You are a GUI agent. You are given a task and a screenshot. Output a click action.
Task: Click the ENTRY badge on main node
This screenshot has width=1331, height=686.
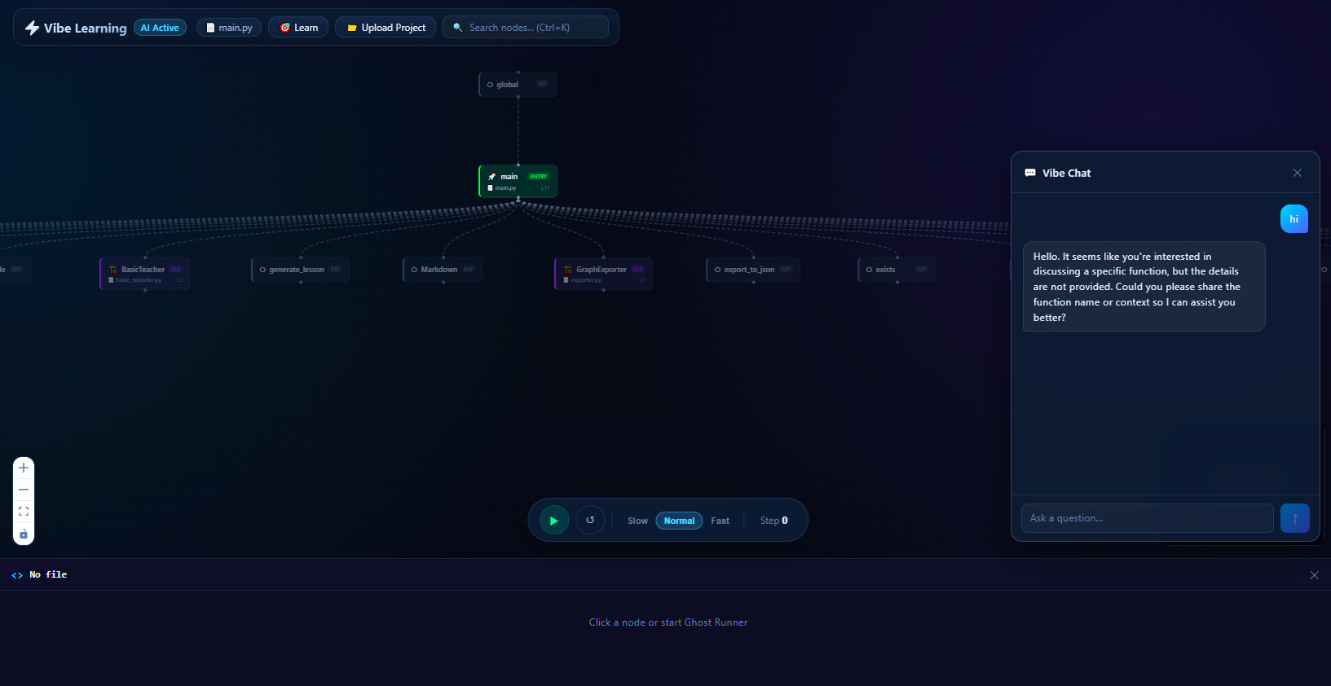[x=539, y=176]
